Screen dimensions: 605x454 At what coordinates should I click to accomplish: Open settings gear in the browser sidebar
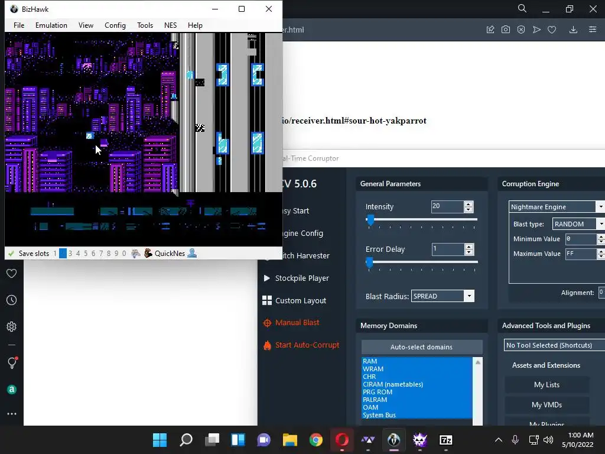pyautogui.click(x=12, y=326)
